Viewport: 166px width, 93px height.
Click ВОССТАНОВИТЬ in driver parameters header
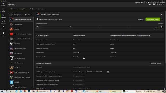(156, 63)
